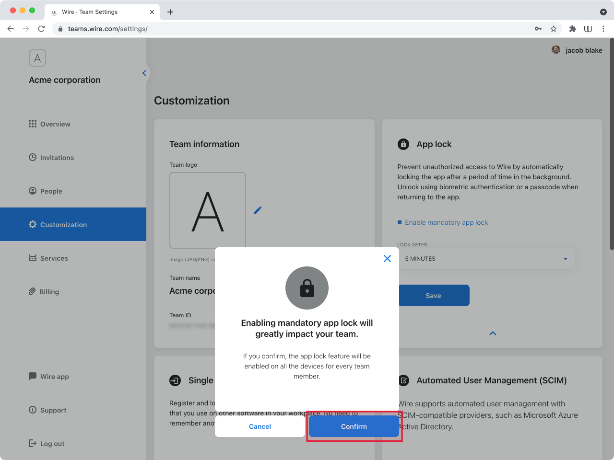
Task: Open the saved passwords key icon
Action: 538,29
